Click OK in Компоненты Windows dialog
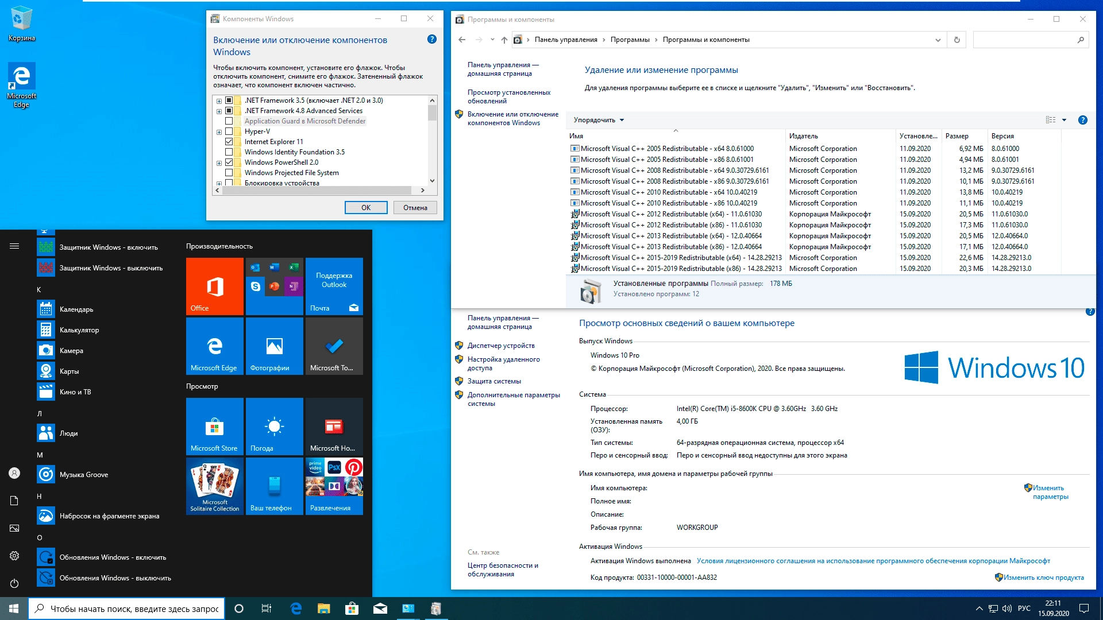The image size is (1103, 620). 366,208
